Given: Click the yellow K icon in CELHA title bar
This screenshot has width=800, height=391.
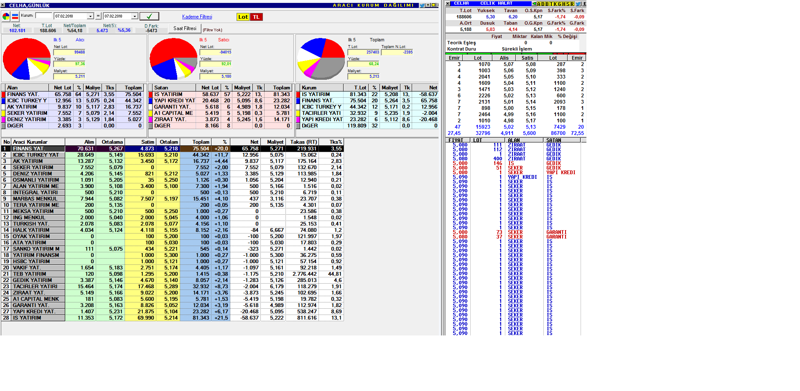Looking at the screenshot, I should tap(555, 4).
